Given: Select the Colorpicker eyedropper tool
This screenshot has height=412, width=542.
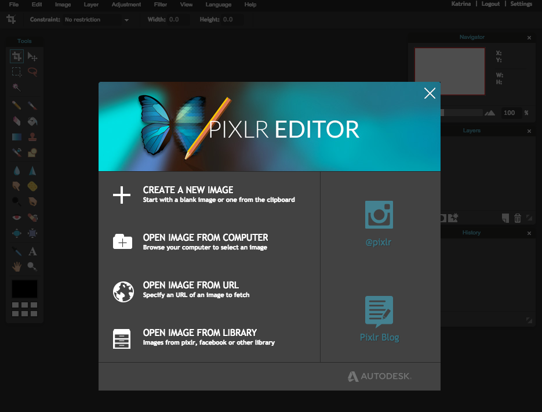Looking at the screenshot, I should pos(17,251).
